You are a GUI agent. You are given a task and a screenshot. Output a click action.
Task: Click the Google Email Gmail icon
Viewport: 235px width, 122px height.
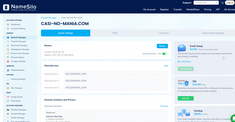pyautogui.click(x=8, y=97)
